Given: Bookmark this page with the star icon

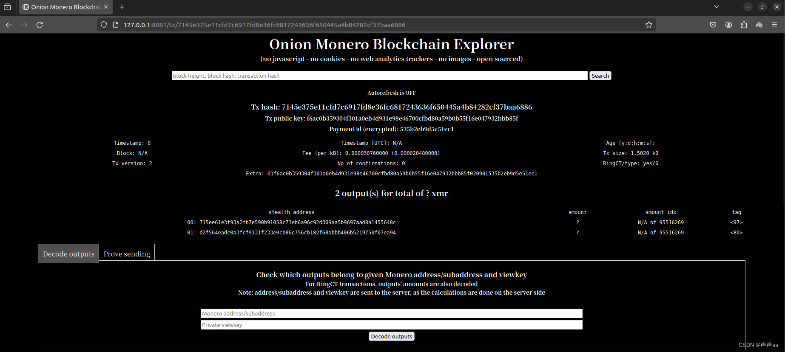Looking at the screenshot, I should coord(649,25).
